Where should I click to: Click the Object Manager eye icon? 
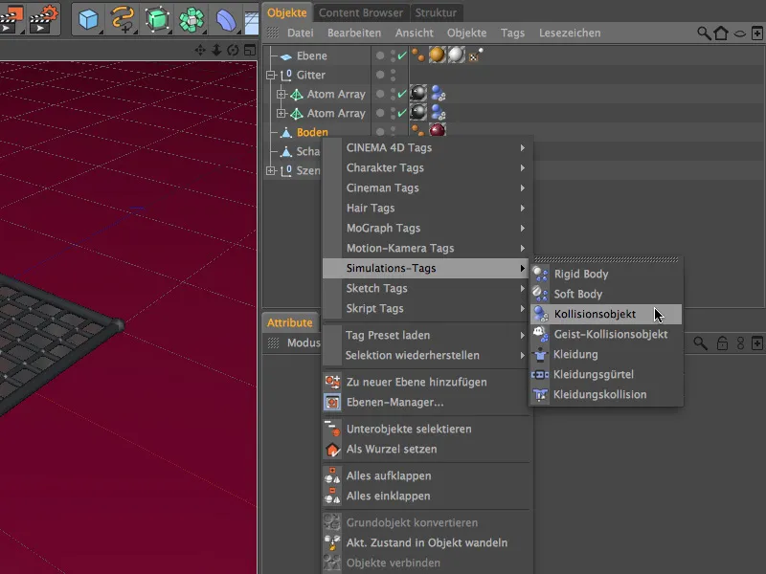coord(740,33)
